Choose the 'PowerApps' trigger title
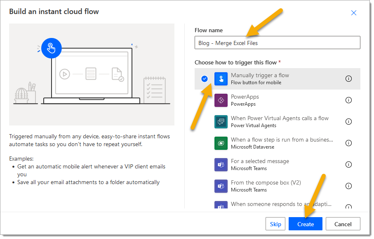 245,97
